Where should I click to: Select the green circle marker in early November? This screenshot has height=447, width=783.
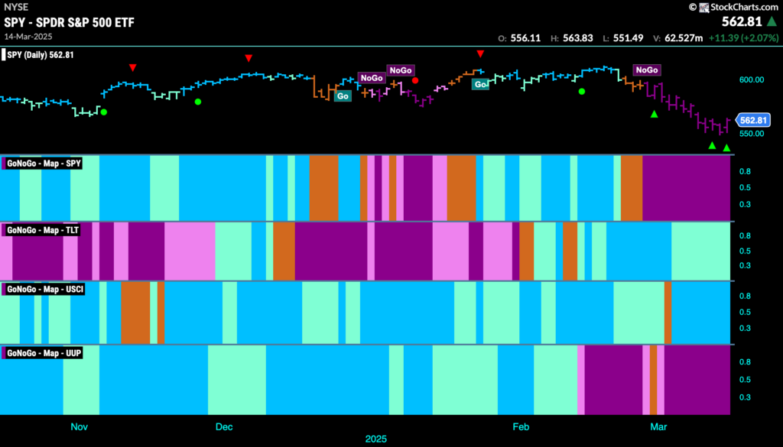104,112
